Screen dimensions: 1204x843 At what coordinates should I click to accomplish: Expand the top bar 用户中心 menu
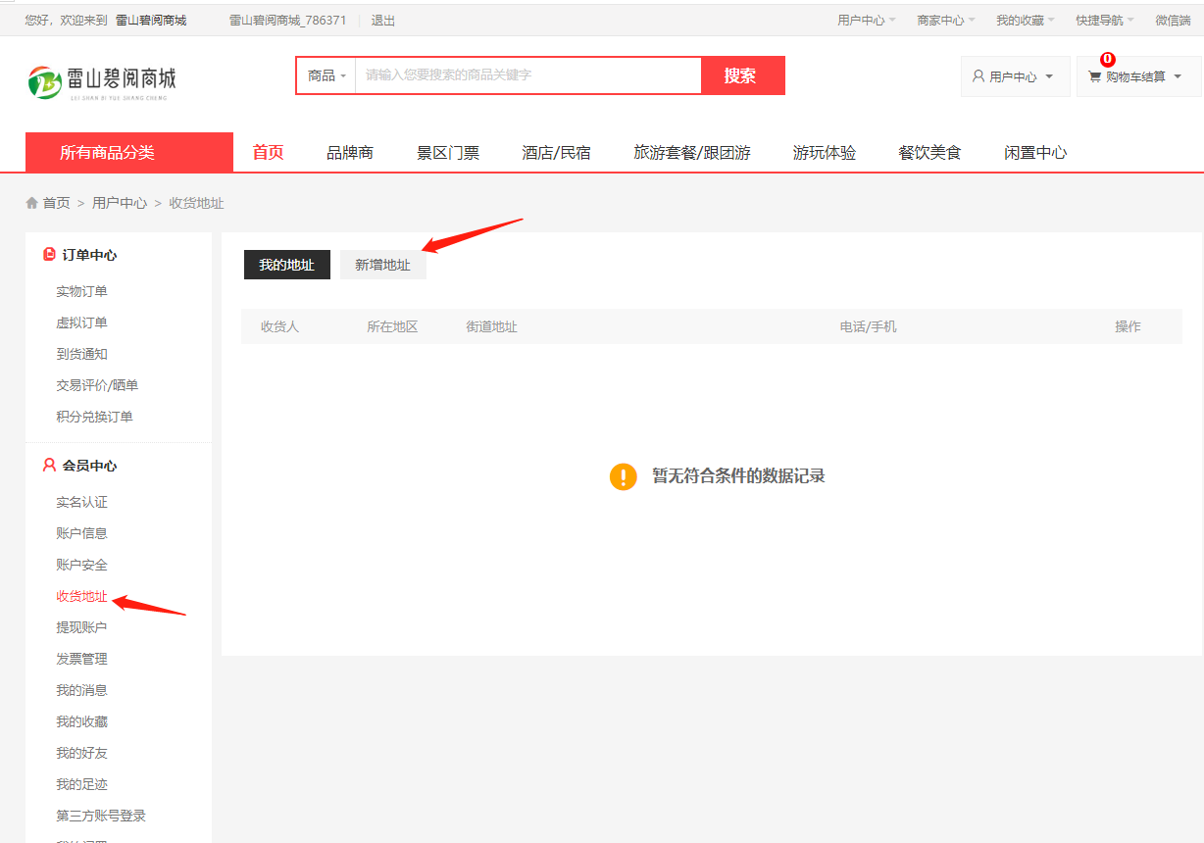(x=866, y=20)
